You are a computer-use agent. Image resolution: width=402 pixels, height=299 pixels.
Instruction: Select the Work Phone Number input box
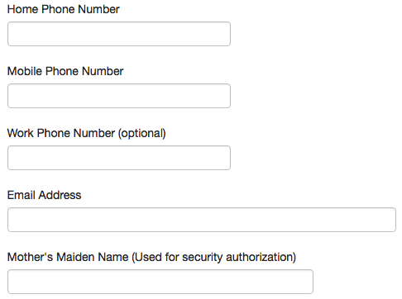coord(119,158)
